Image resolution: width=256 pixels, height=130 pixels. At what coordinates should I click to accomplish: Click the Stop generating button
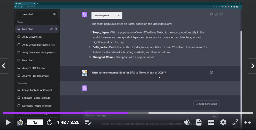coord(206,104)
